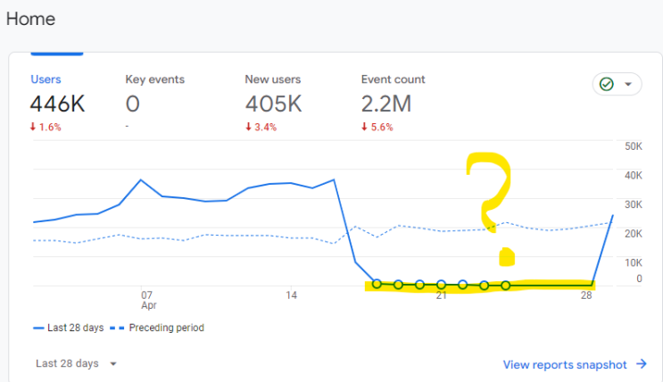The width and height of the screenshot is (663, 382).
Task: Click the 50K y-axis label
Action: [x=634, y=146]
